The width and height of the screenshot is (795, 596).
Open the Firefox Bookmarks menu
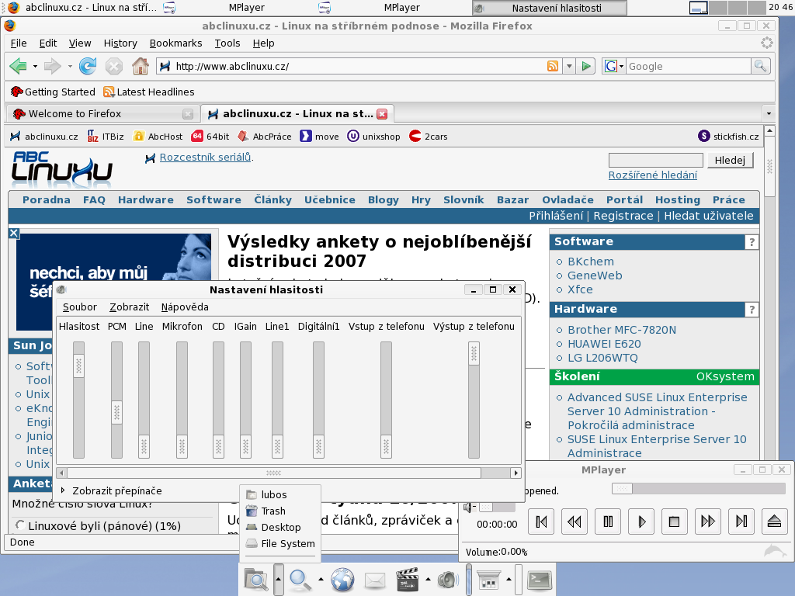176,43
